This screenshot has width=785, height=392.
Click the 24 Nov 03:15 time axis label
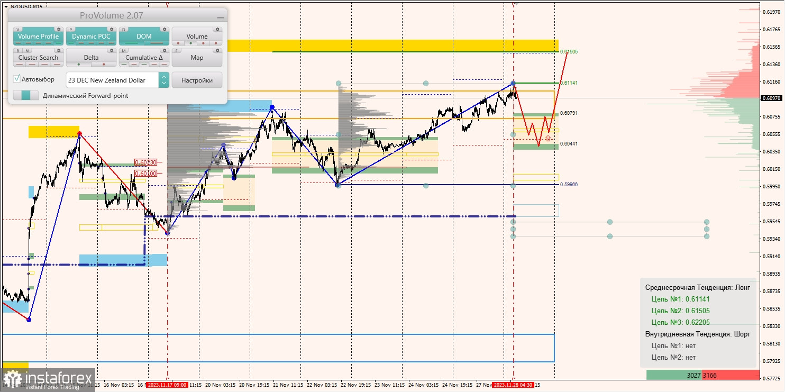[424, 385]
